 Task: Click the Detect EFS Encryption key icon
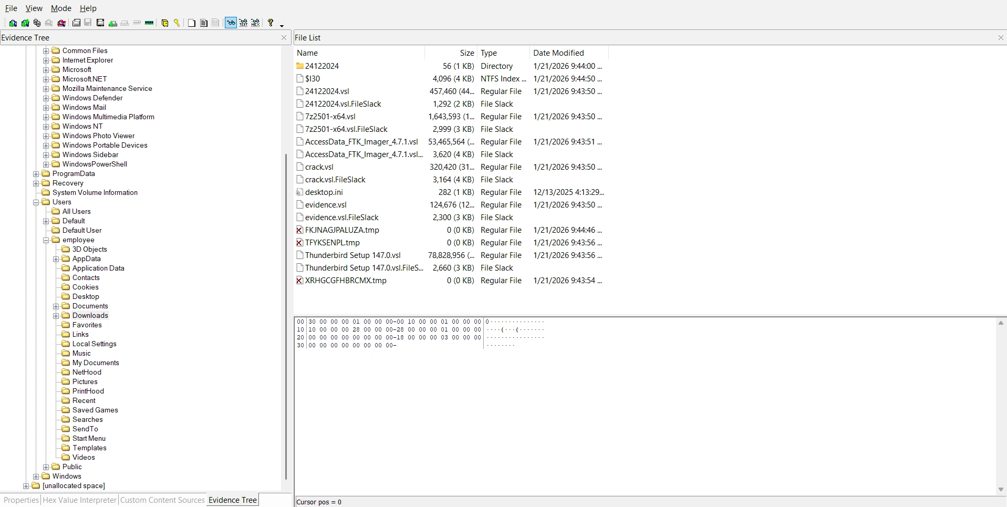[x=178, y=23]
